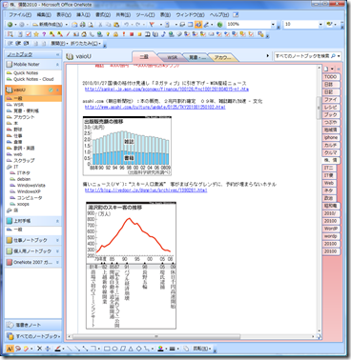The image size is (351, 360).
Task: Undo the last action
Action: tap(127, 25)
